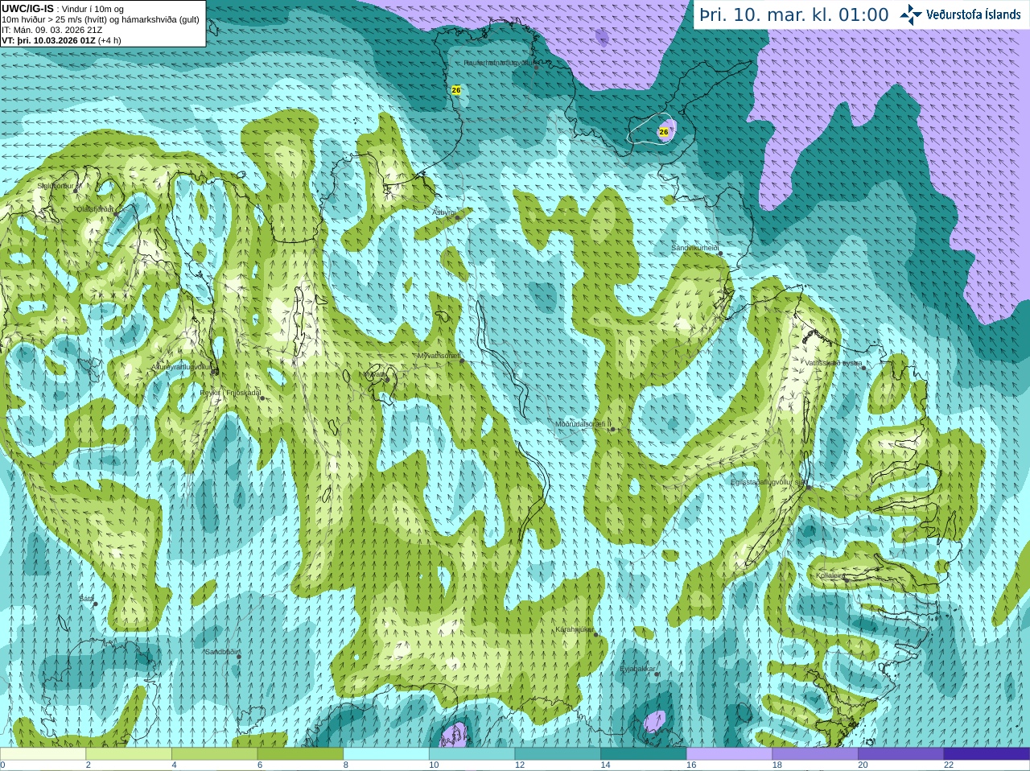This screenshot has height=771, width=1030.
Task: Click the Mývatnsöræfi station label
Action: [x=439, y=355]
